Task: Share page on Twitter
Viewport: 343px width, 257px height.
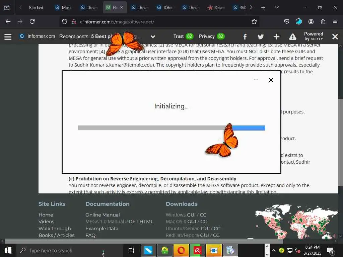Action: point(261,37)
